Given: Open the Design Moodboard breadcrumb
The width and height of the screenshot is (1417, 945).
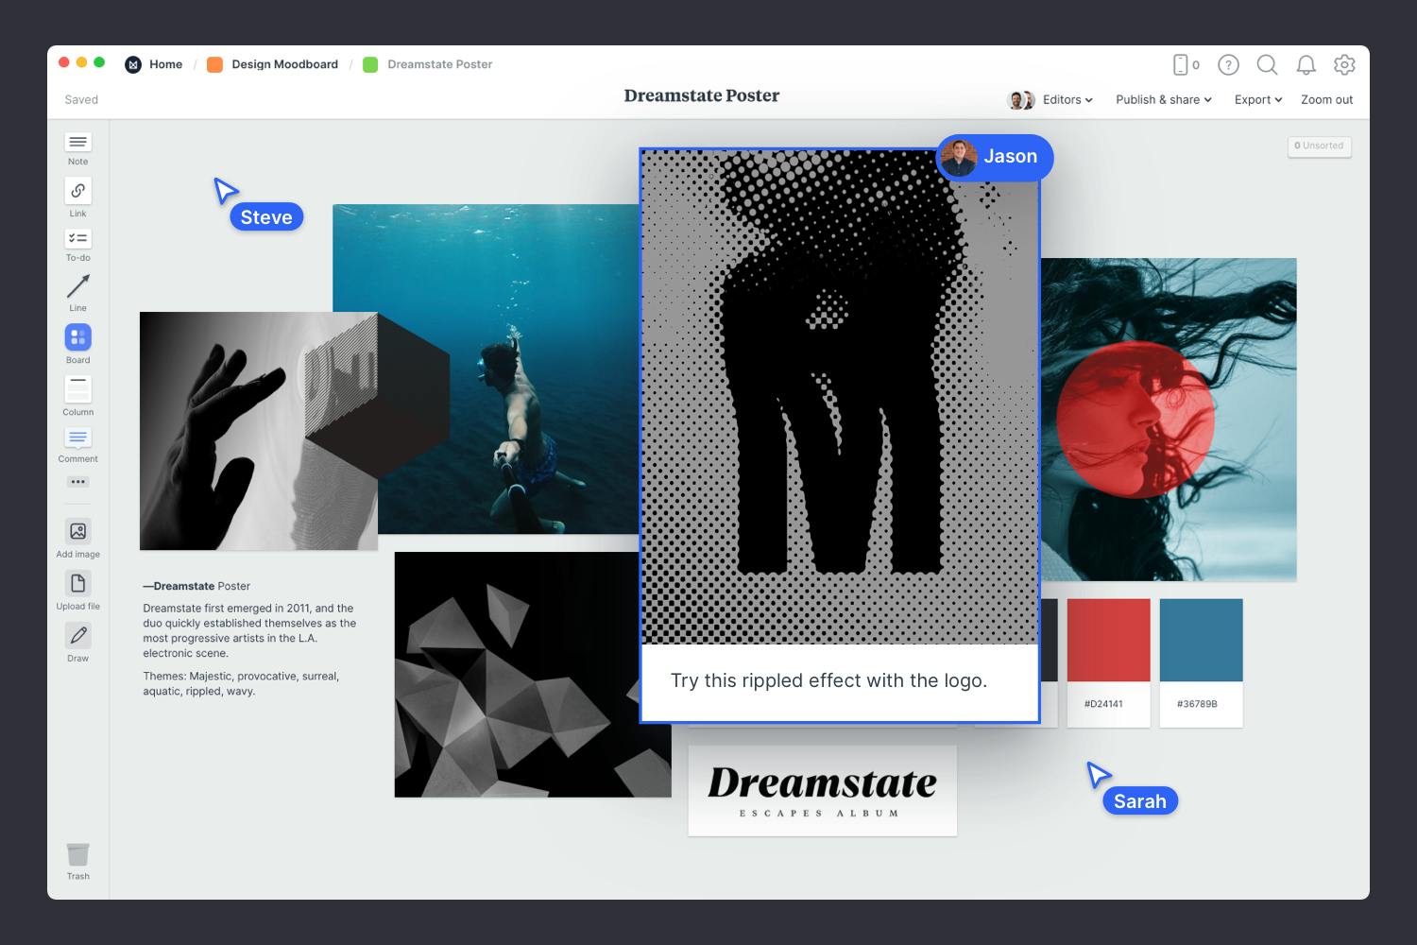Looking at the screenshot, I should point(283,64).
